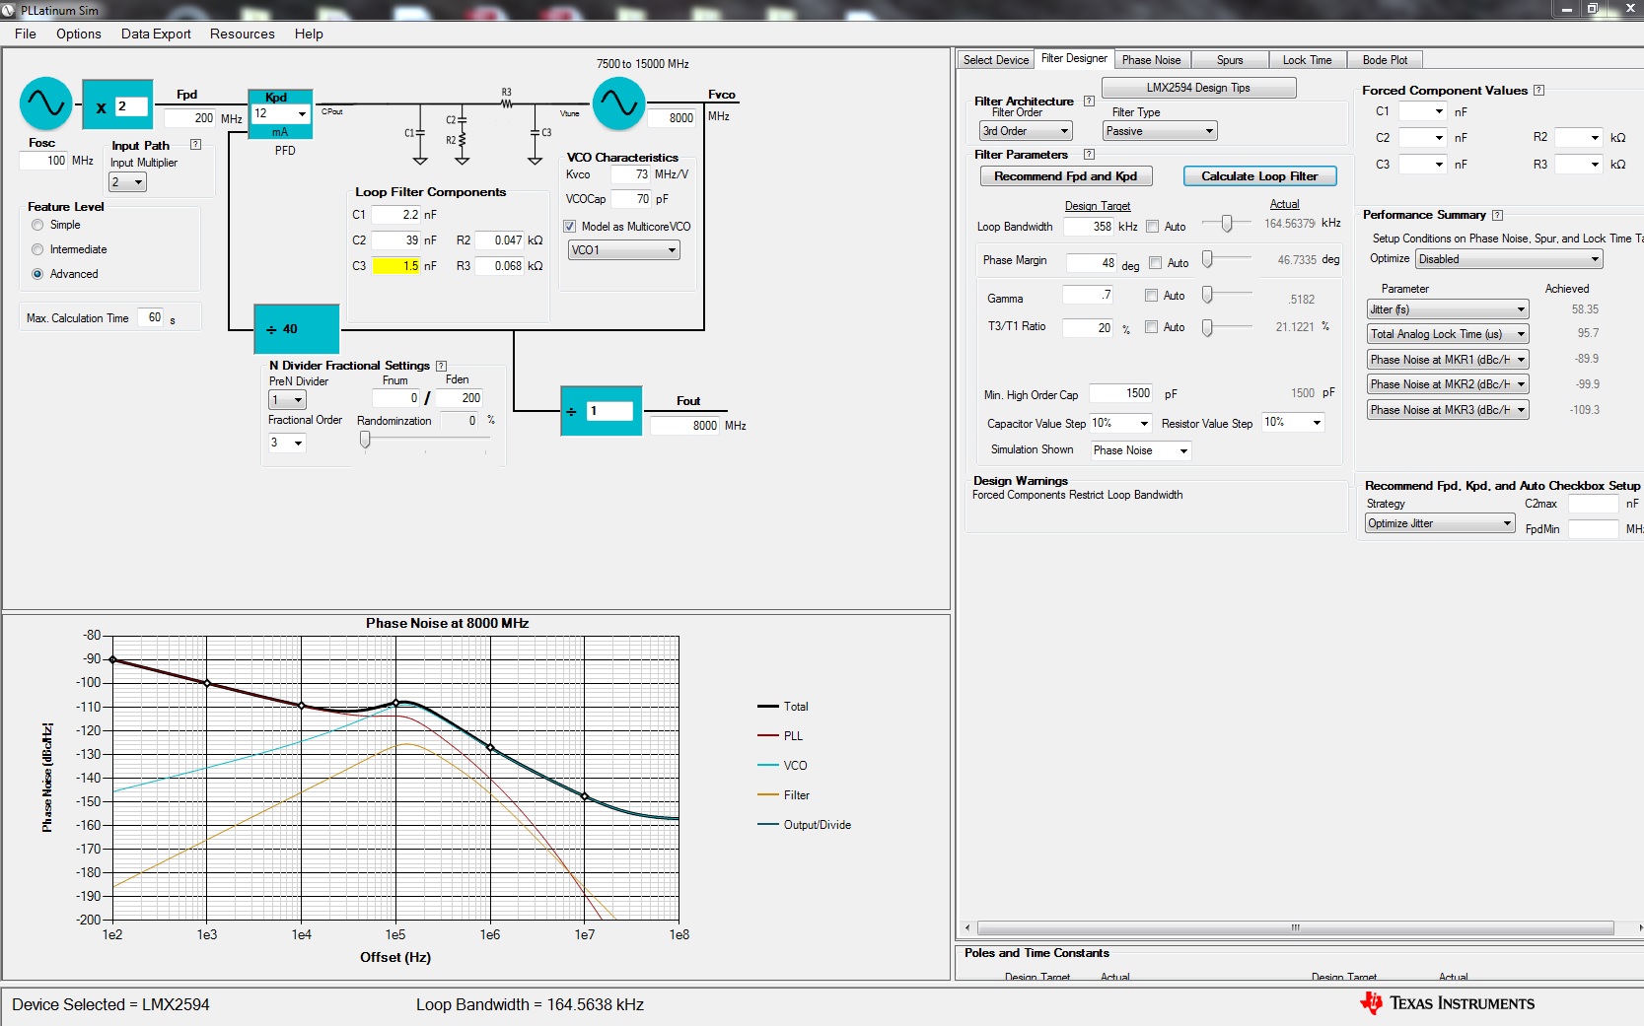This screenshot has height=1026, width=1644.
Task: Click the VCO sine wave icon
Action: pos(618,103)
